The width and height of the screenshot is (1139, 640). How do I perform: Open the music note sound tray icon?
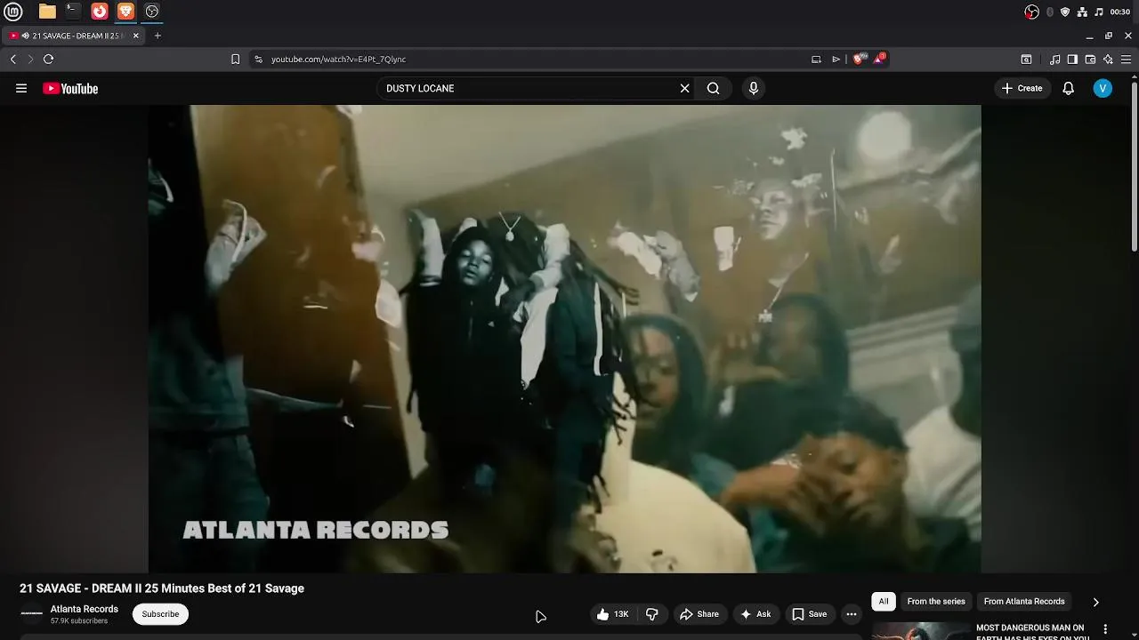tap(1099, 12)
